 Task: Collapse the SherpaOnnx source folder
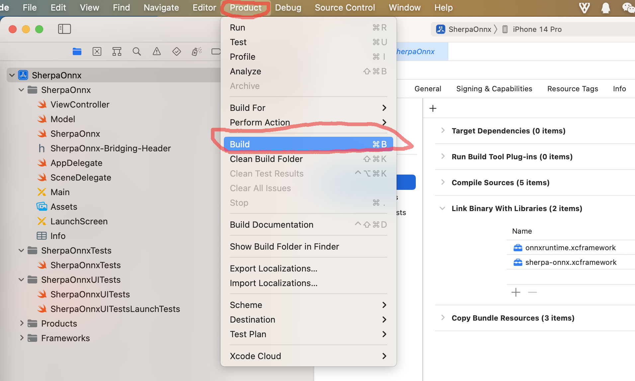[x=21, y=90]
